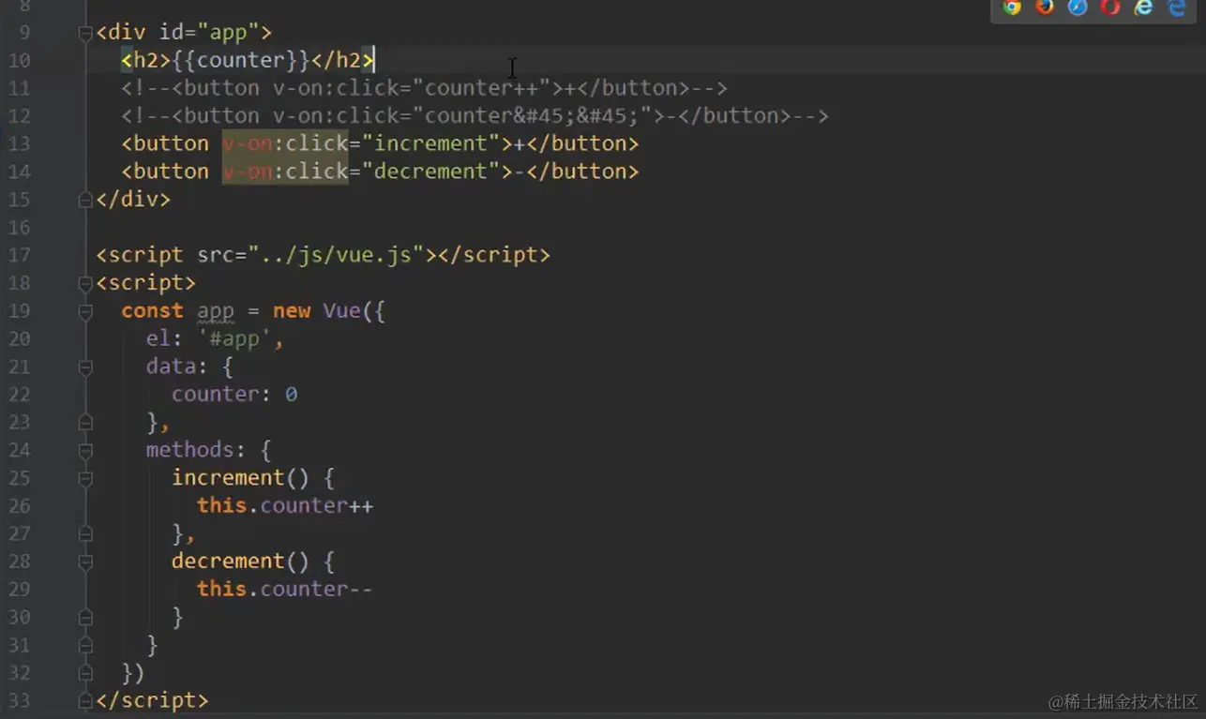
Task: Click the underlined app variable on line 19
Action: [216, 311]
